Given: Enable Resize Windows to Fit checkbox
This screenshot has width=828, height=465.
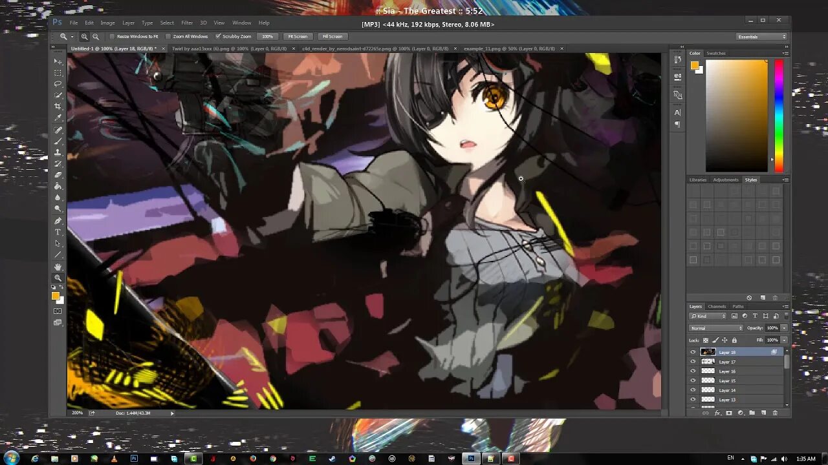Looking at the screenshot, I should pos(112,37).
